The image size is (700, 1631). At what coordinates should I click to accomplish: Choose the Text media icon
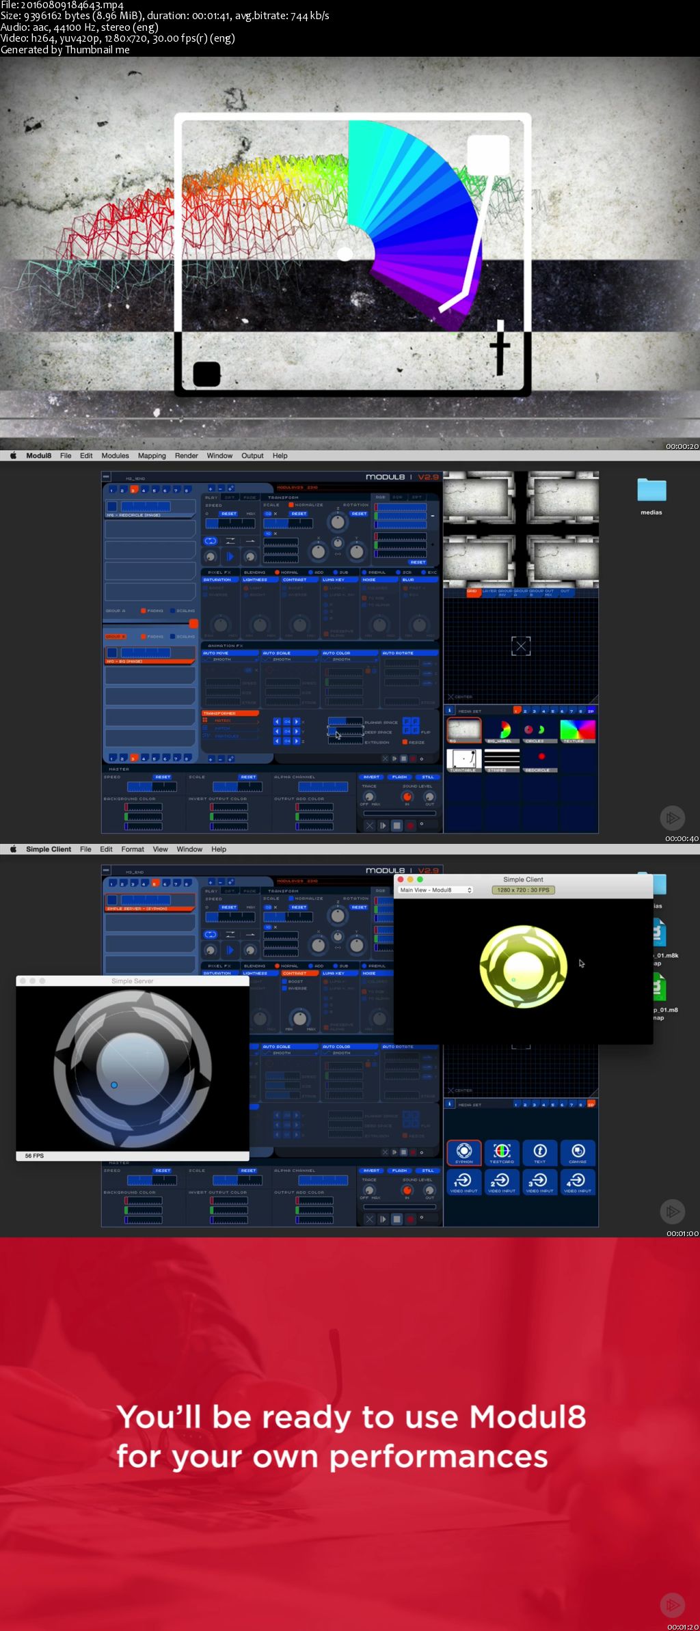[540, 1153]
